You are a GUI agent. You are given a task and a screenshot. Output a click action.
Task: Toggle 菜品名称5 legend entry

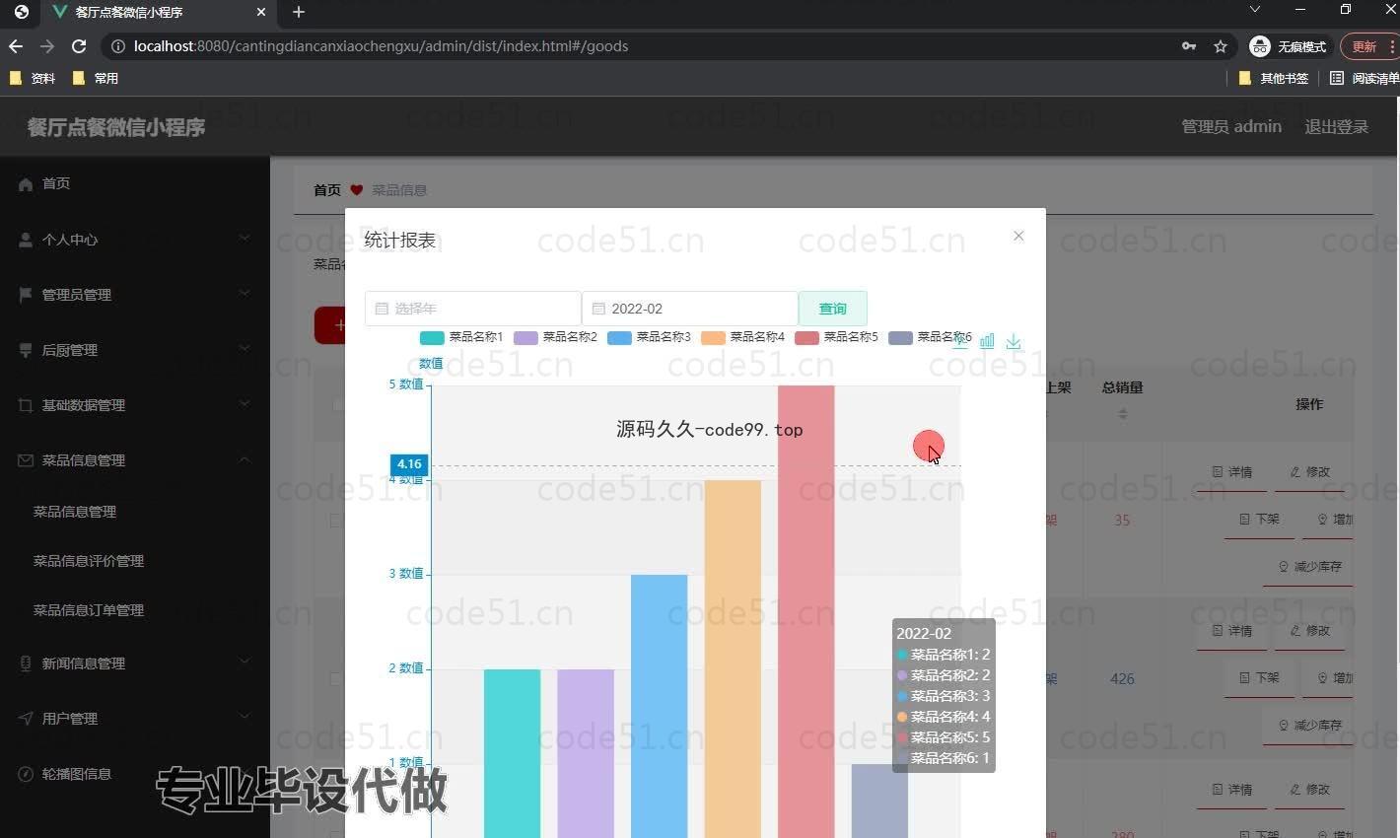tap(836, 337)
